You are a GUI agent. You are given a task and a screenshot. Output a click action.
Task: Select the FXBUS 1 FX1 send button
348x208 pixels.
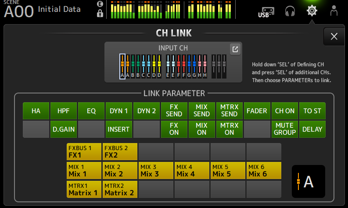pyautogui.click(x=84, y=151)
